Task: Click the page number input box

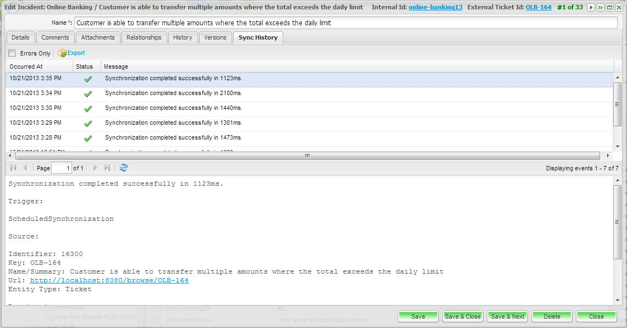Action: tap(61, 168)
